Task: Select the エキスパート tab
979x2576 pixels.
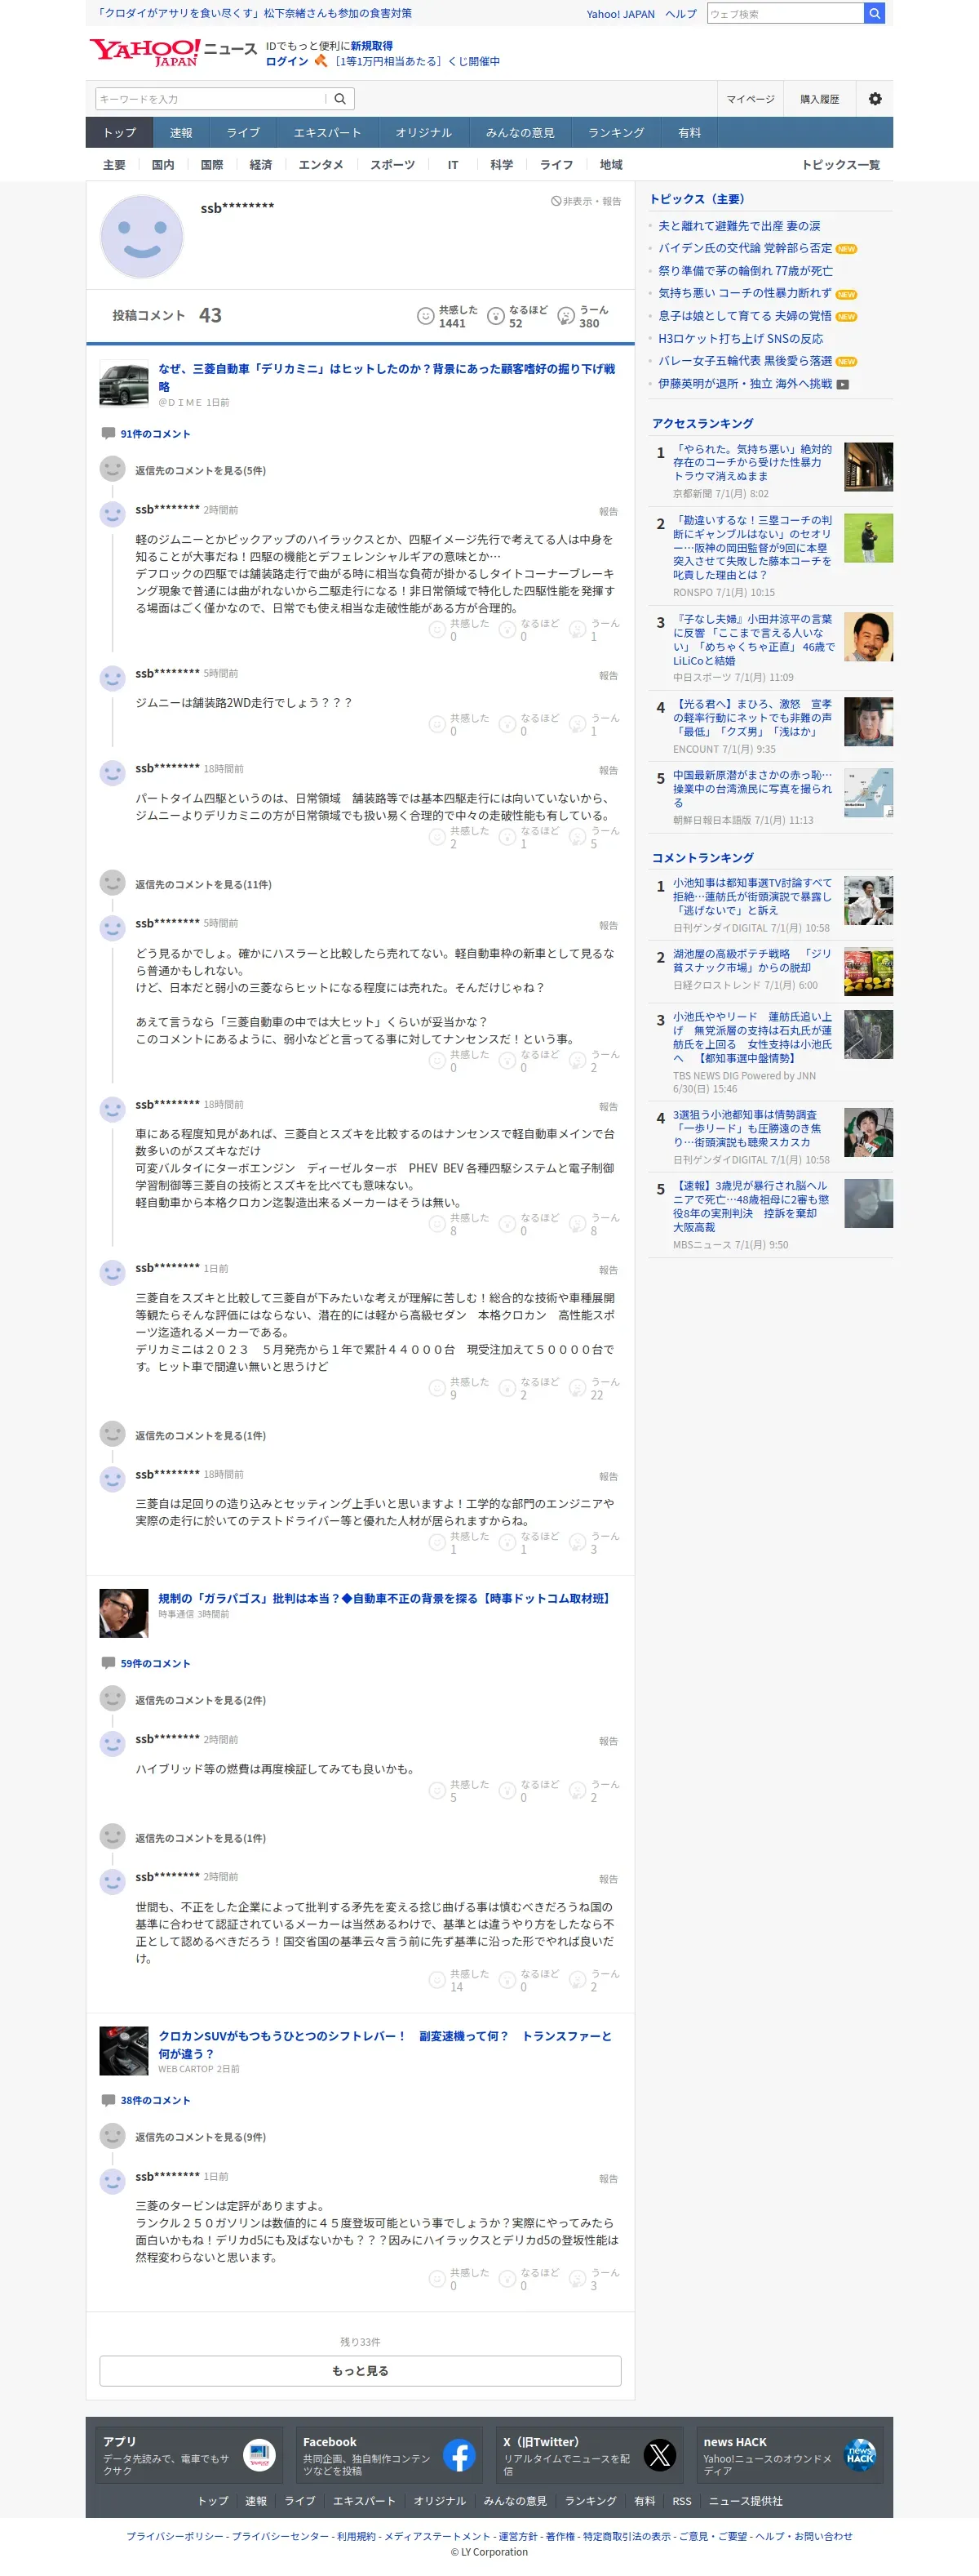Action: (326, 132)
